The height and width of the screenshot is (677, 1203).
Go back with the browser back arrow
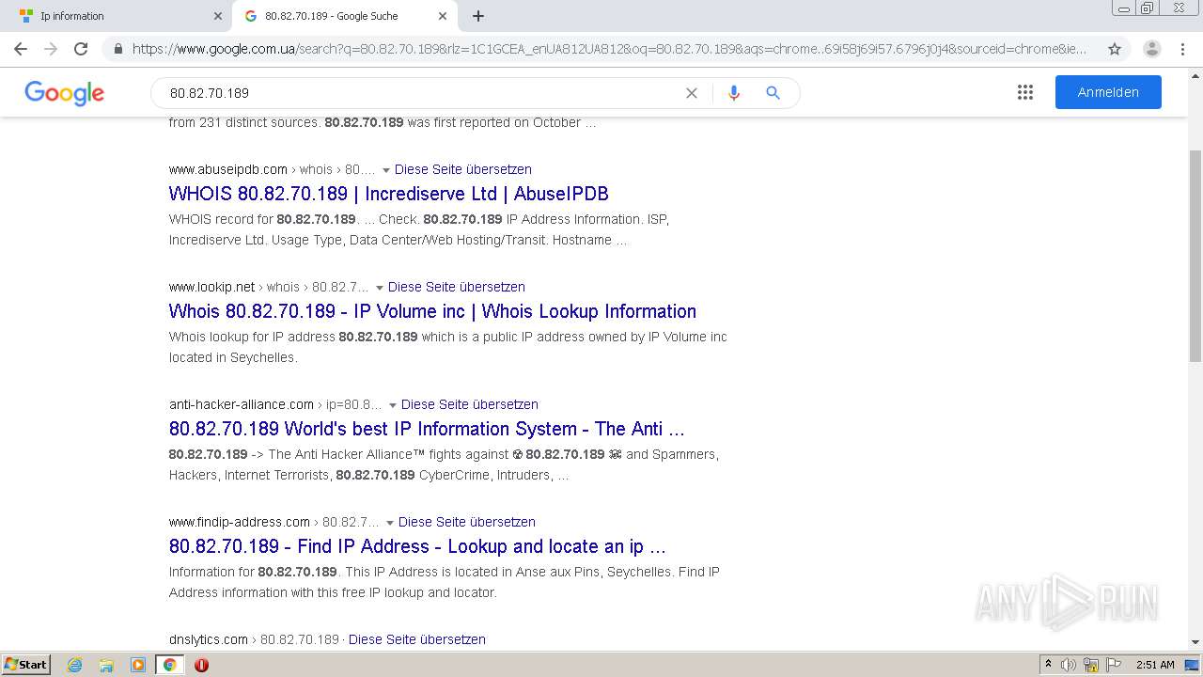pyautogui.click(x=21, y=49)
